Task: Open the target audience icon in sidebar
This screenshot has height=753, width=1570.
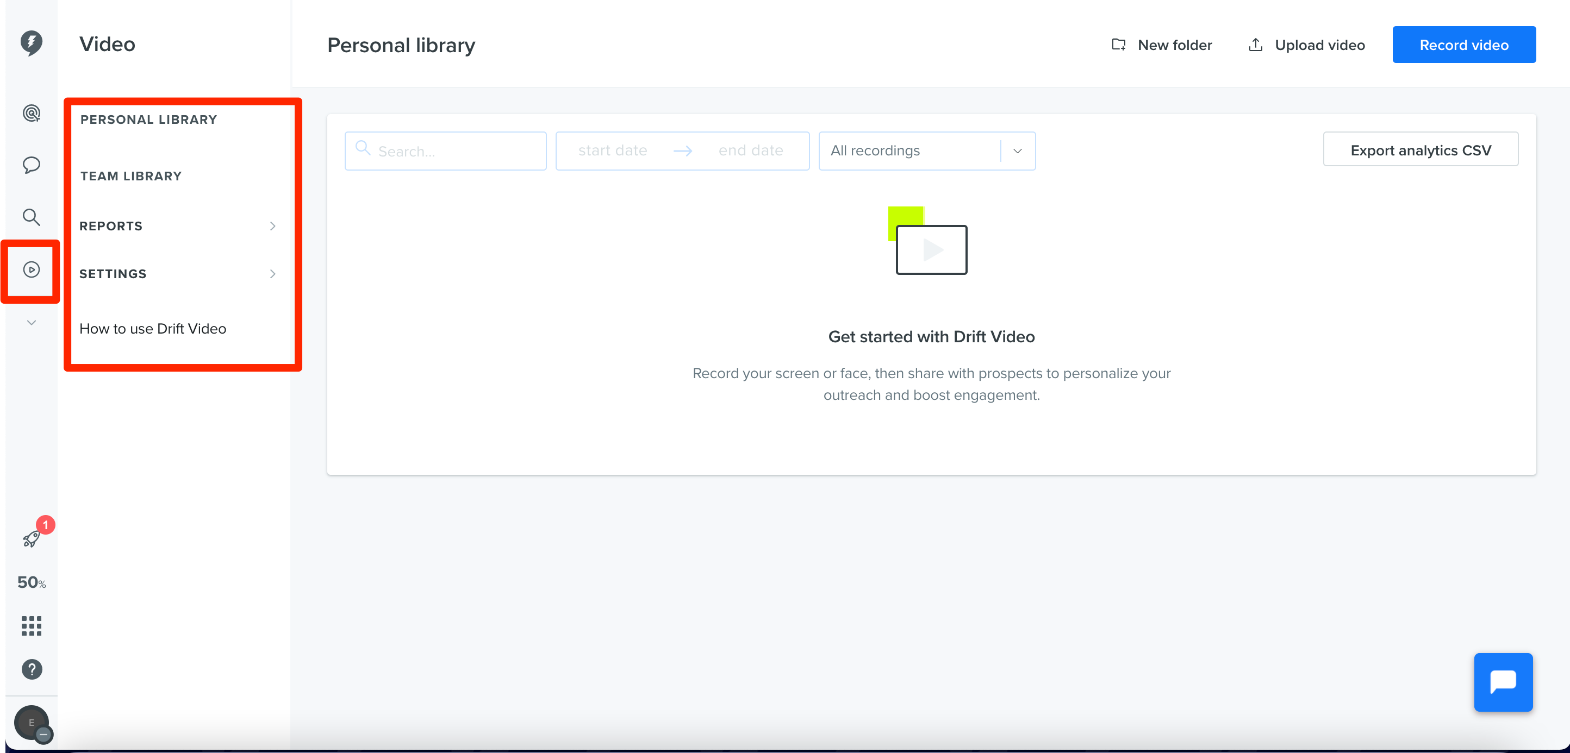Action: (31, 114)
